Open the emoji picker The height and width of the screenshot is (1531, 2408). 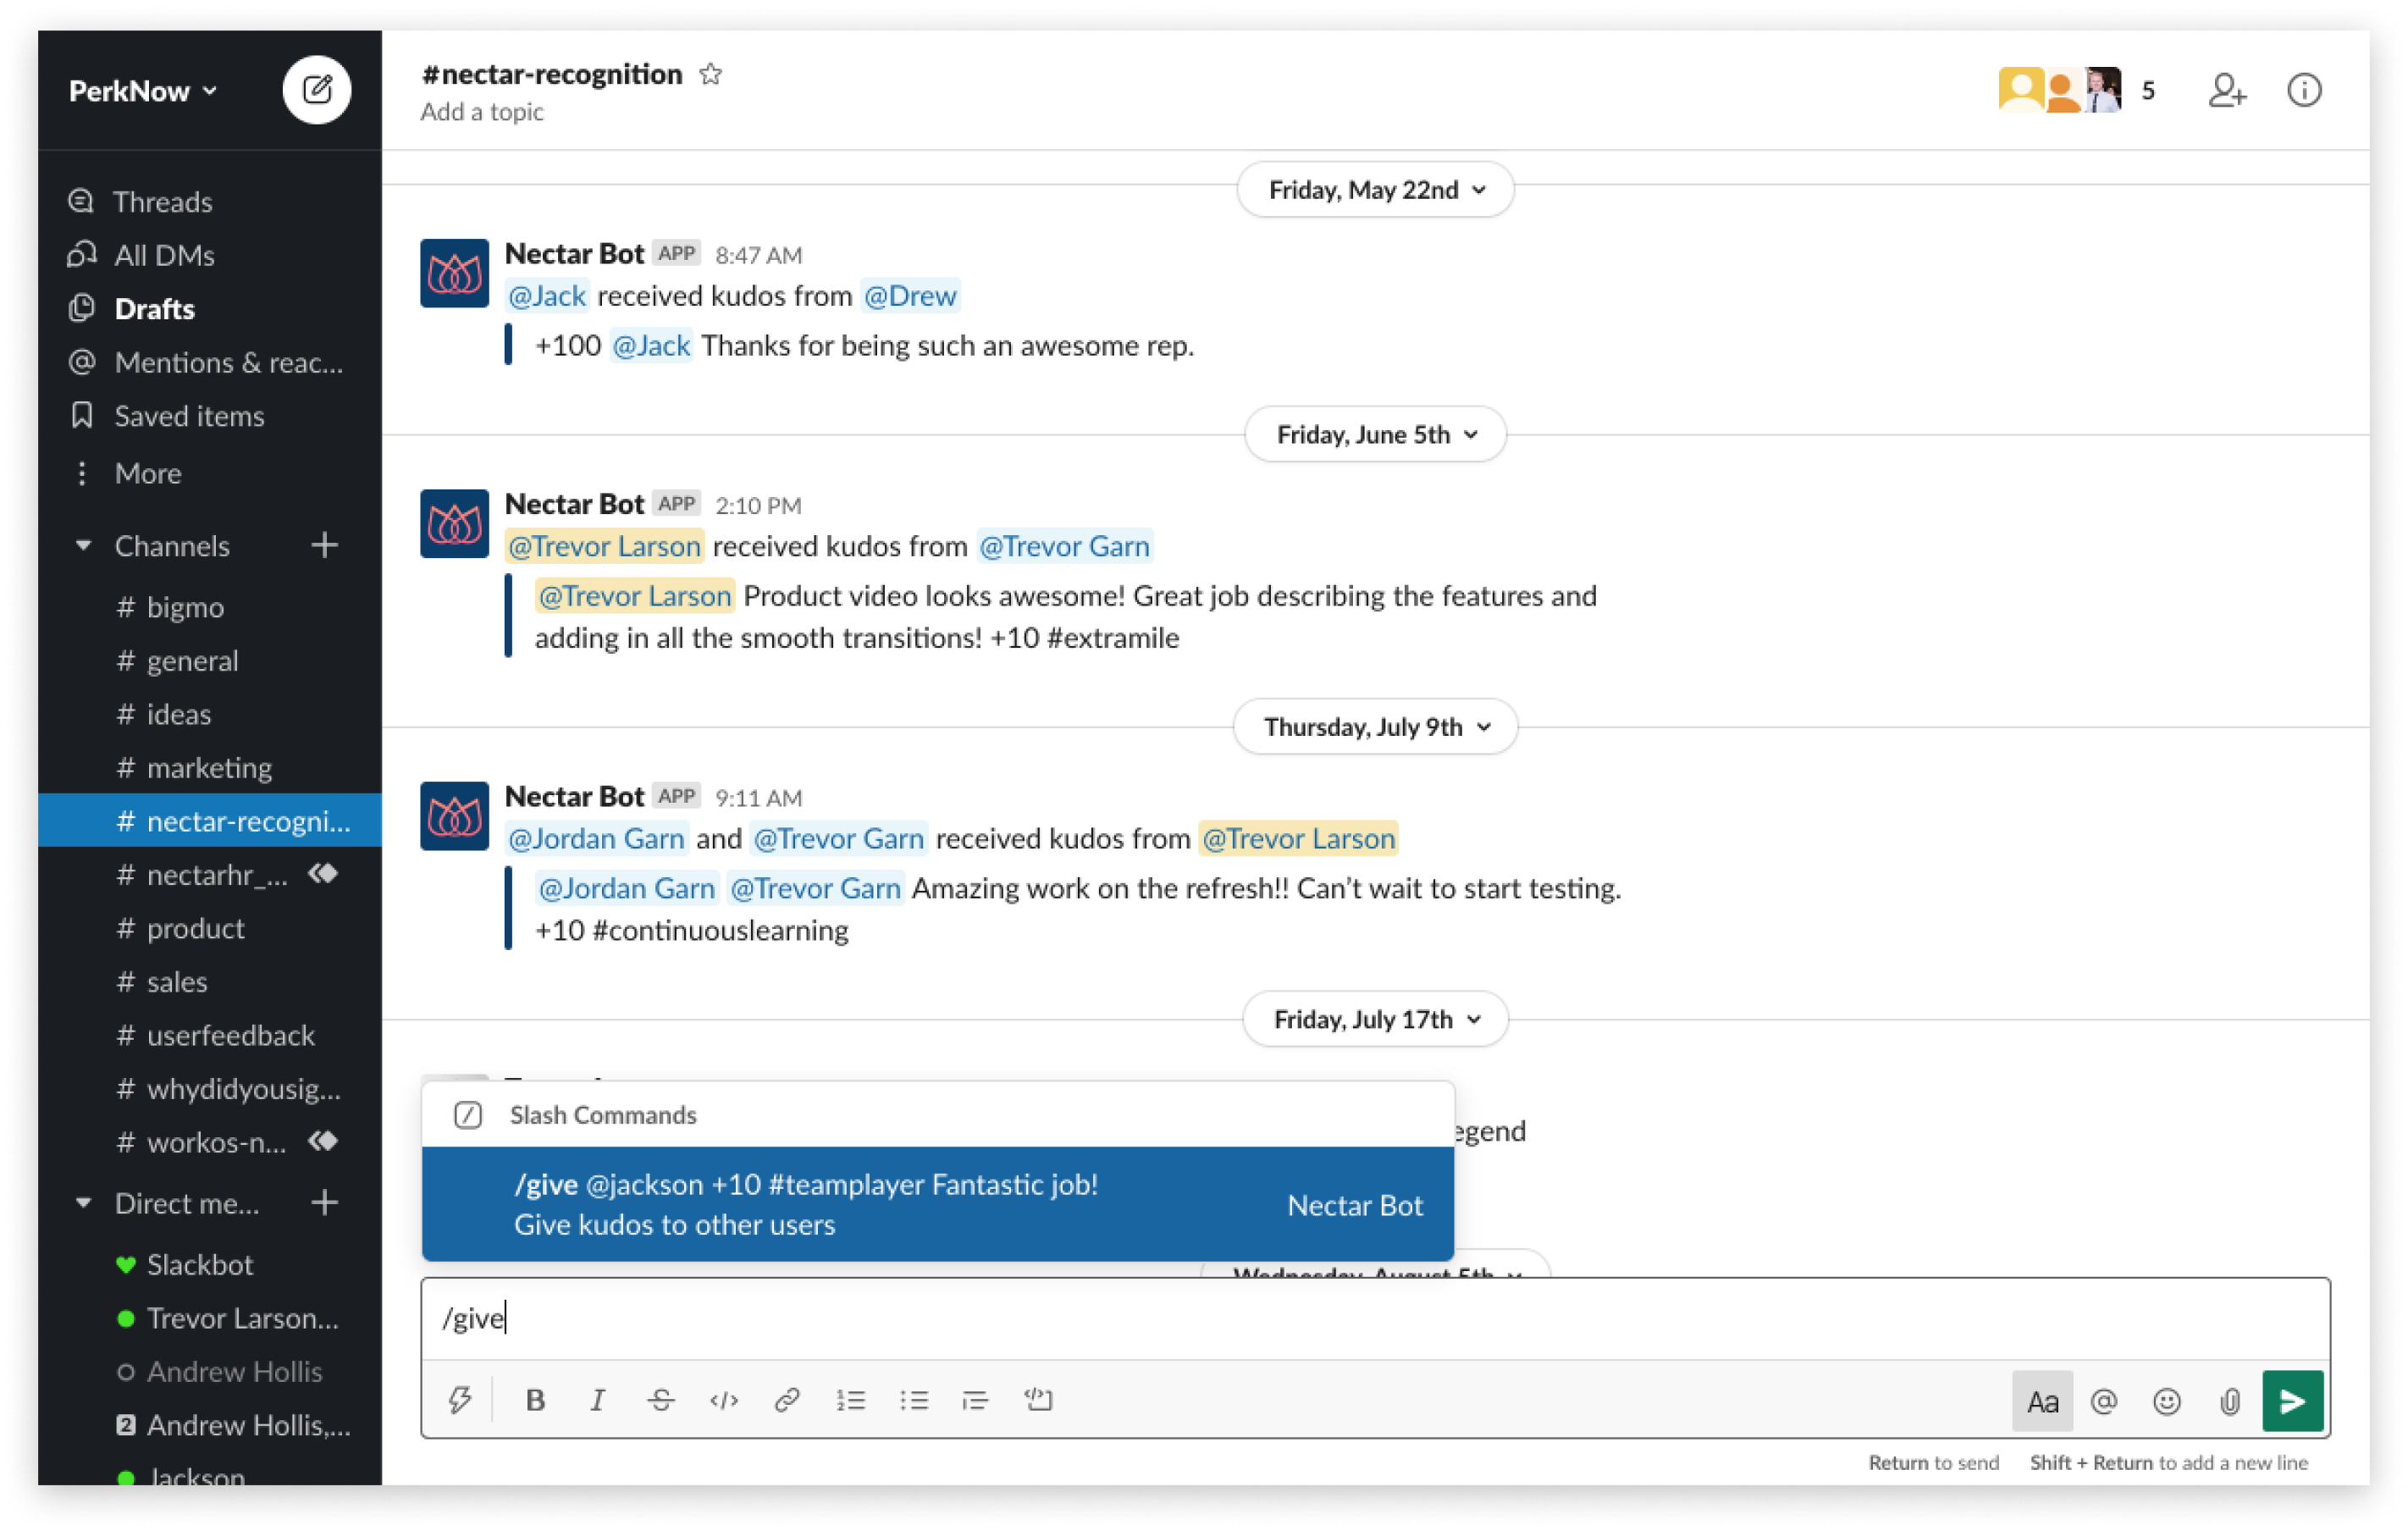point(2167,1400)
